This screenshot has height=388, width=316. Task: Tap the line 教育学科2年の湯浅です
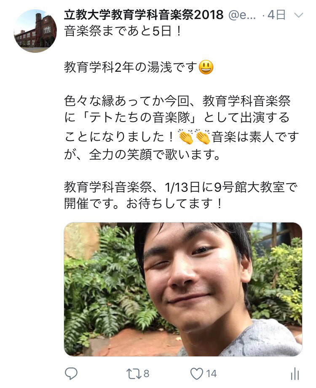pos(131,67)
